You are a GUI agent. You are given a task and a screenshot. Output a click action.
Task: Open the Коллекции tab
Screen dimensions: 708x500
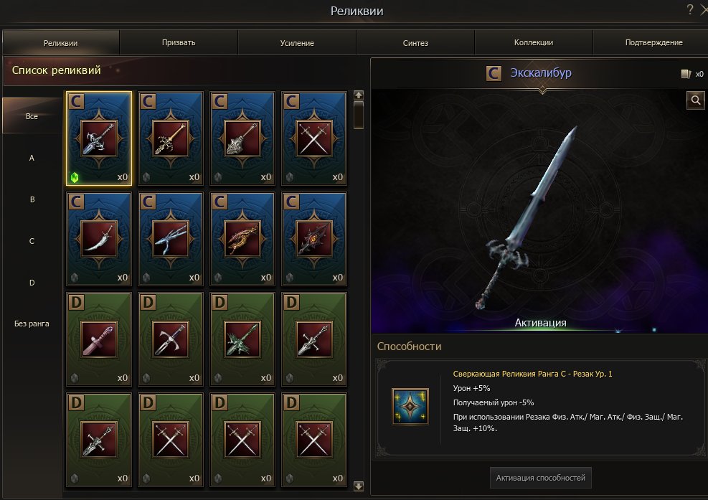pyautogui.click(x=533, y=42)
